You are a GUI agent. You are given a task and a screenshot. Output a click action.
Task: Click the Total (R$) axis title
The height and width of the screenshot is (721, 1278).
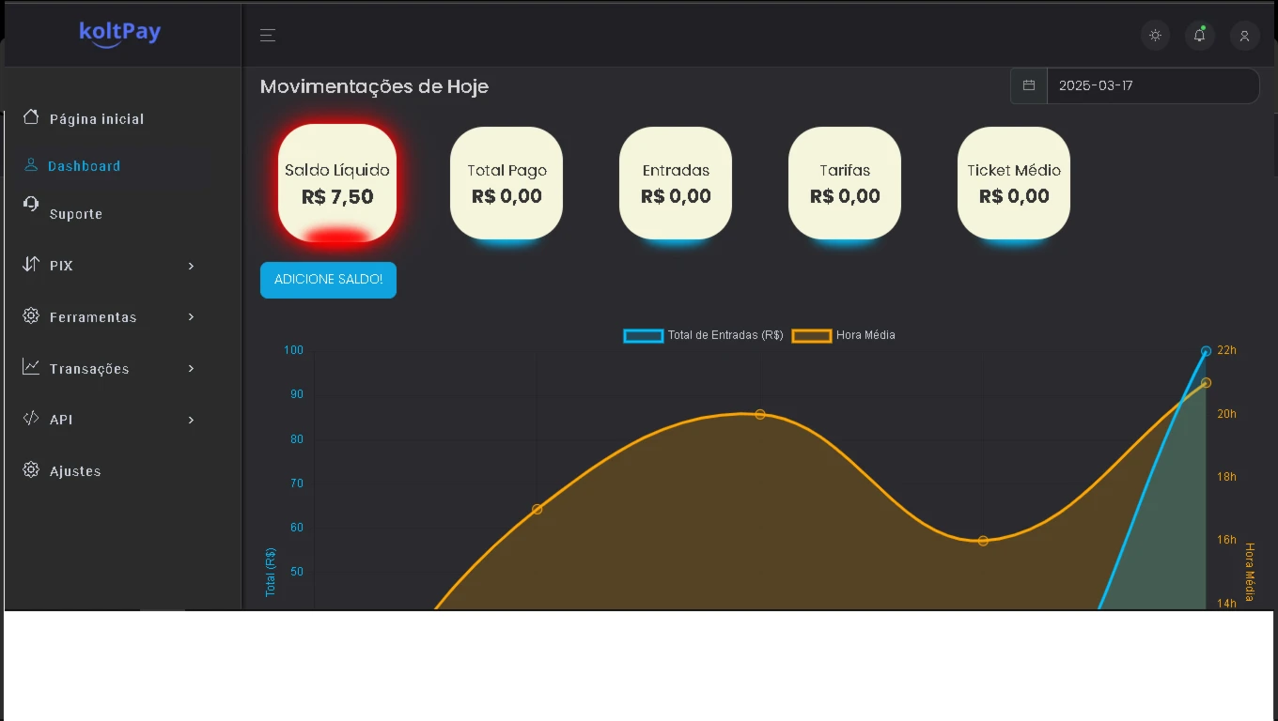[x=271, y=573]
